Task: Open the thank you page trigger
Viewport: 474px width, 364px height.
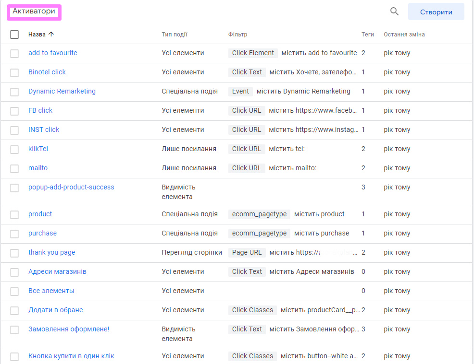Action: pyautogui.click(x=51, y=252)
